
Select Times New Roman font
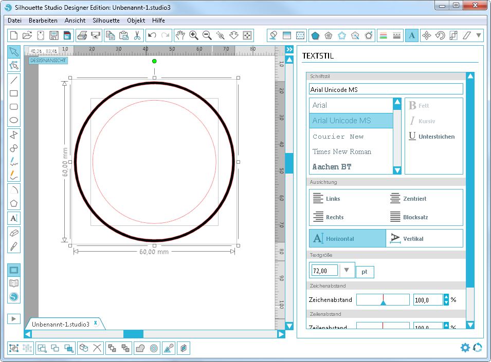[x=342, y=151]
